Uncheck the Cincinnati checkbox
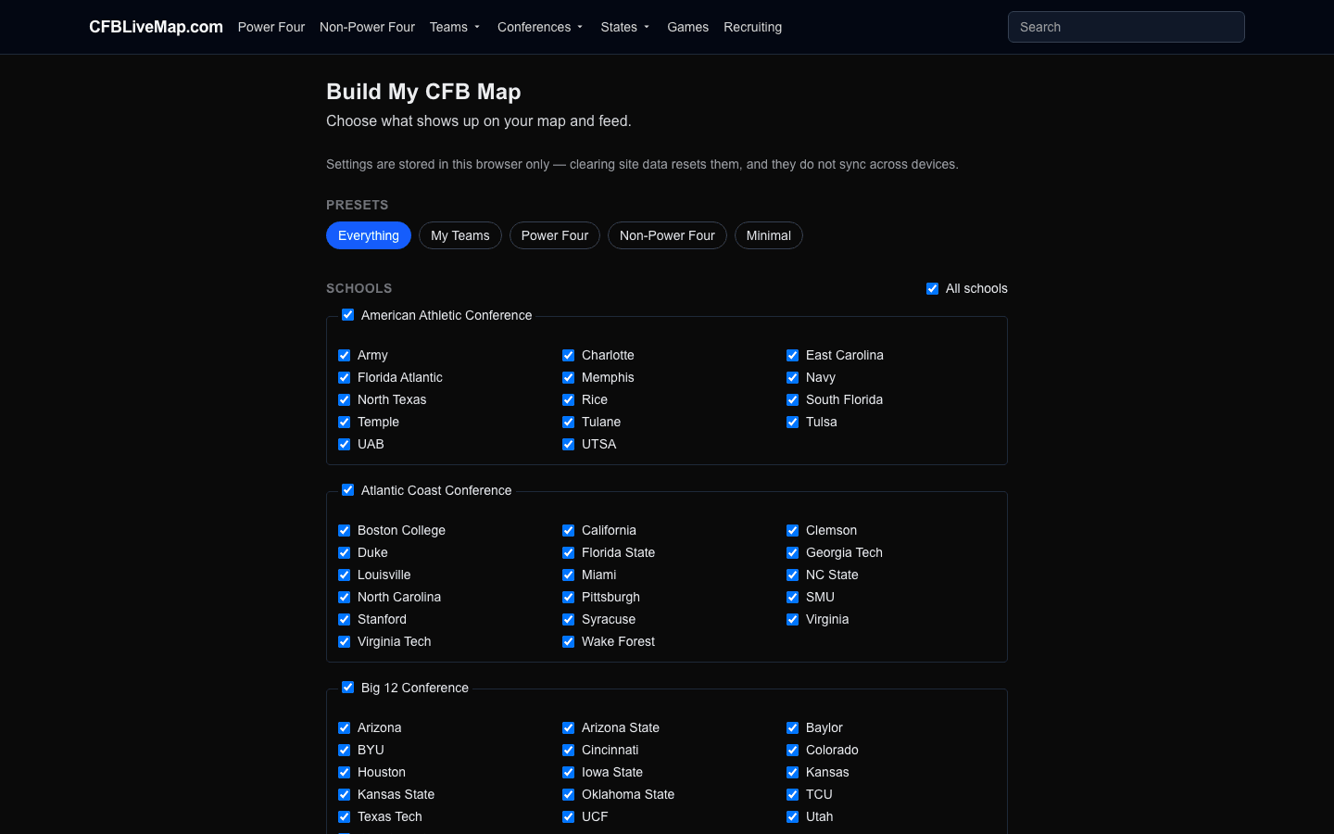 568,750
